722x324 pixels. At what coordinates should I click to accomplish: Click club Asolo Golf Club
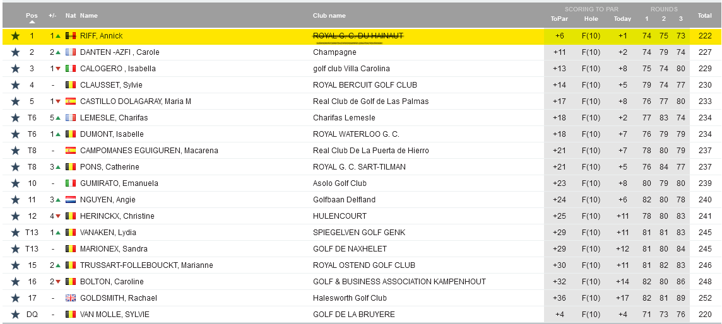[x=340, y=183]
